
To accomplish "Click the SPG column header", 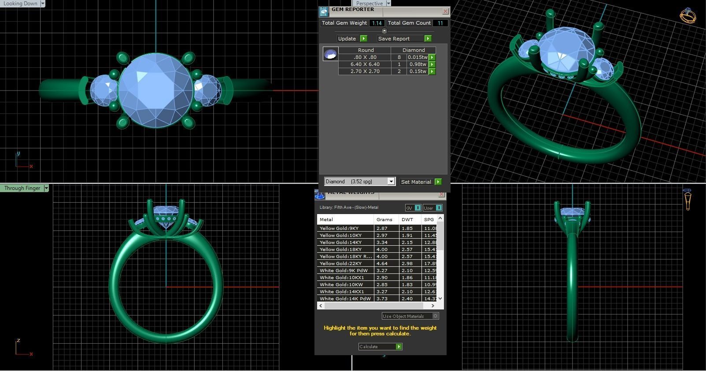I will (x=429, y=219).
